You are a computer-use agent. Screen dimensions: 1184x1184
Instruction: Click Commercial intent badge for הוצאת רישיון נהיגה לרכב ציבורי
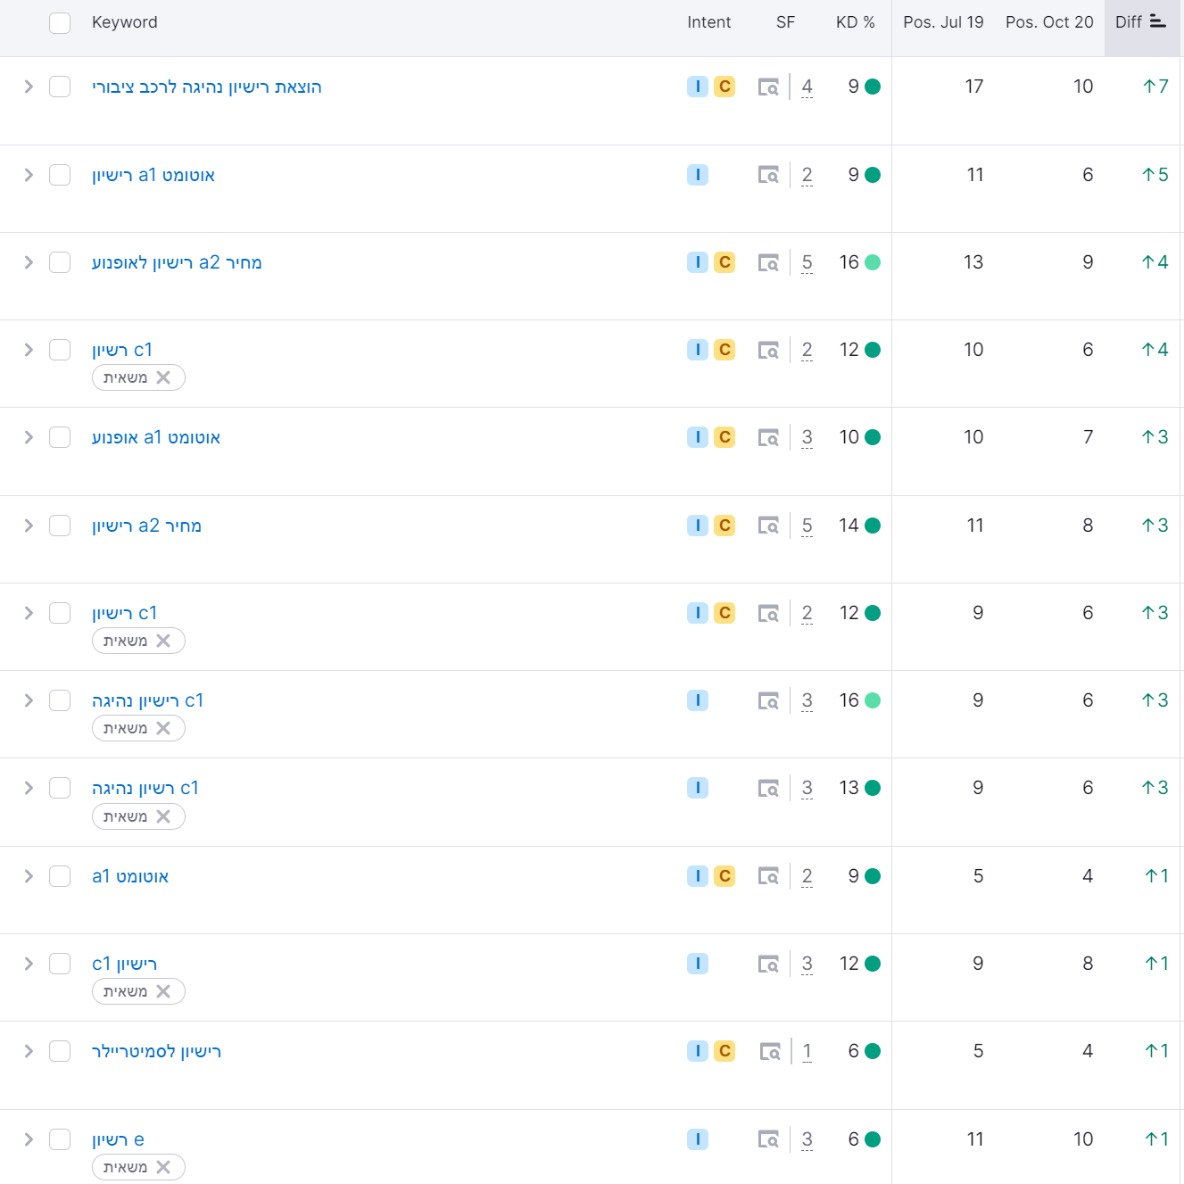[724, 87]
